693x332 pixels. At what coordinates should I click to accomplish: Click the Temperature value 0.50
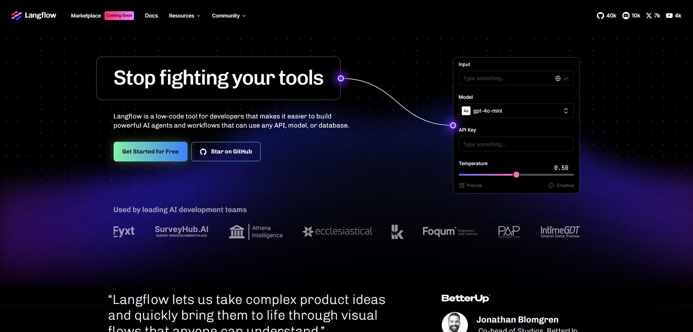coord(561,168)
